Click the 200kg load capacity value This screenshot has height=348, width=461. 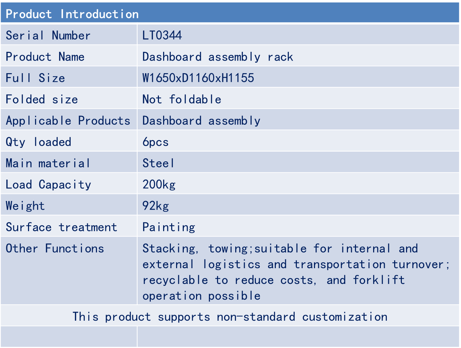click(x=159, y=185)
